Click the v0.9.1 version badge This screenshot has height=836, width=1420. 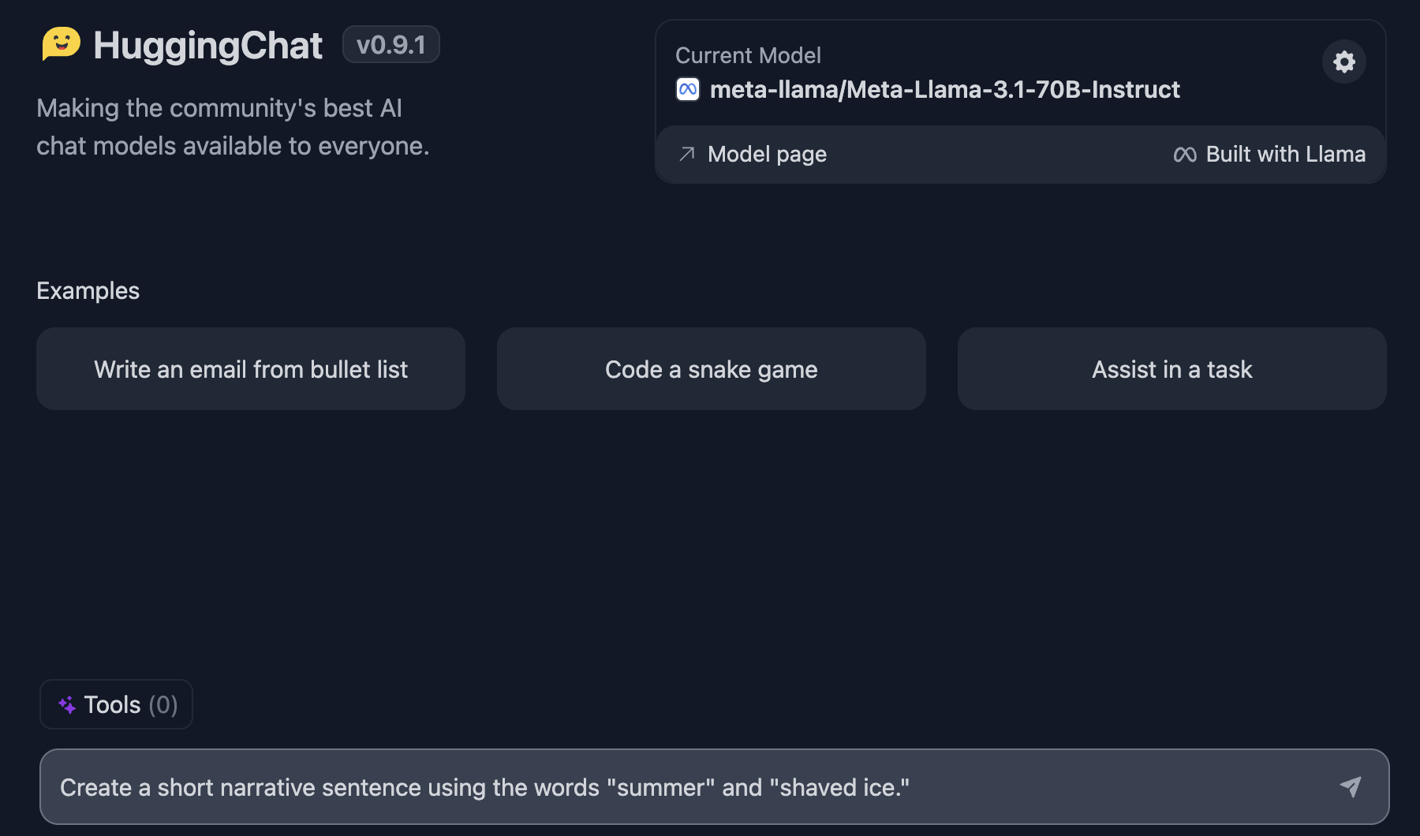click(391, 45)
